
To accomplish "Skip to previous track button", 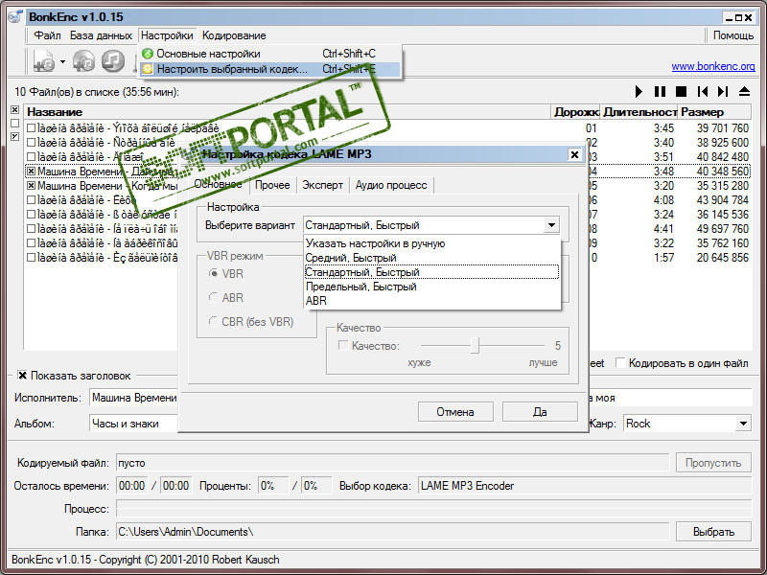I will (x=703, y=91).
